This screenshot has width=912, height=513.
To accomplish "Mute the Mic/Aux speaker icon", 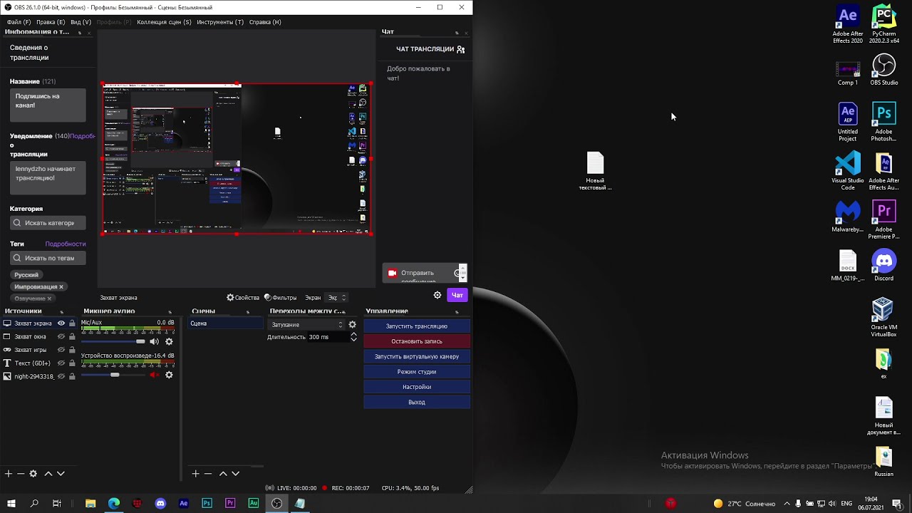I will [154, 341].
